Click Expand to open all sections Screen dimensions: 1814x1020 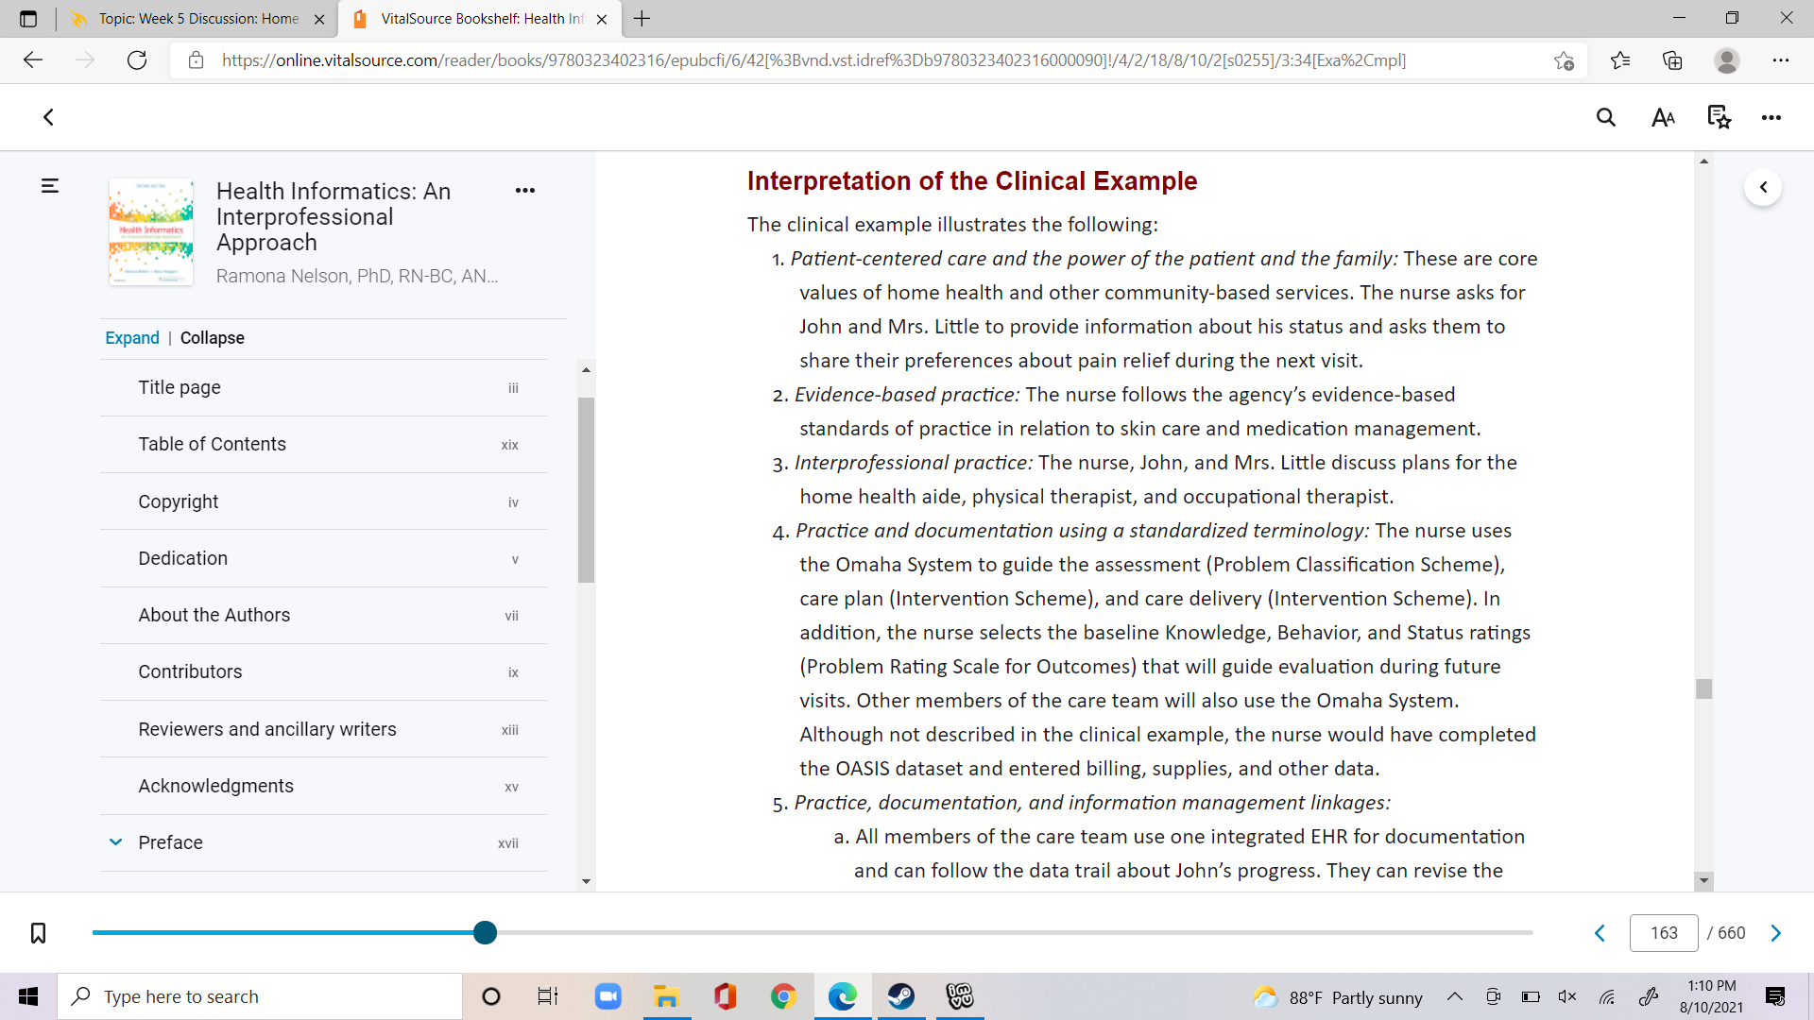click(132, 338)
